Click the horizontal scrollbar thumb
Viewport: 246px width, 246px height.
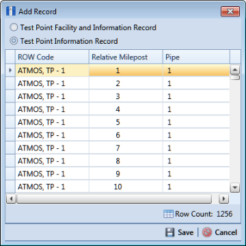coord(114,199)
